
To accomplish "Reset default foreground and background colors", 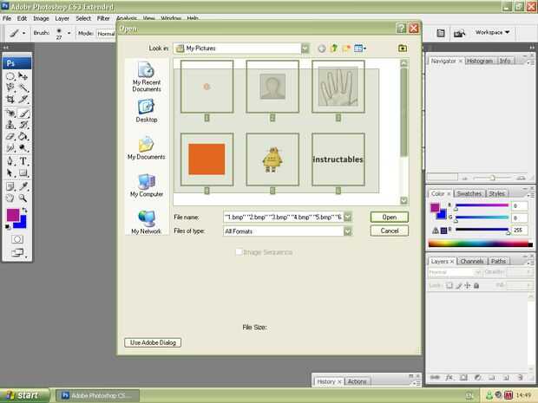I will [8, 226].
